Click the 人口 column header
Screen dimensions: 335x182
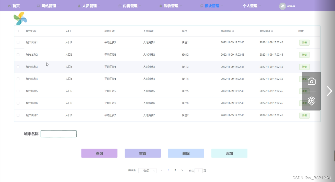(x=68, y=31)
